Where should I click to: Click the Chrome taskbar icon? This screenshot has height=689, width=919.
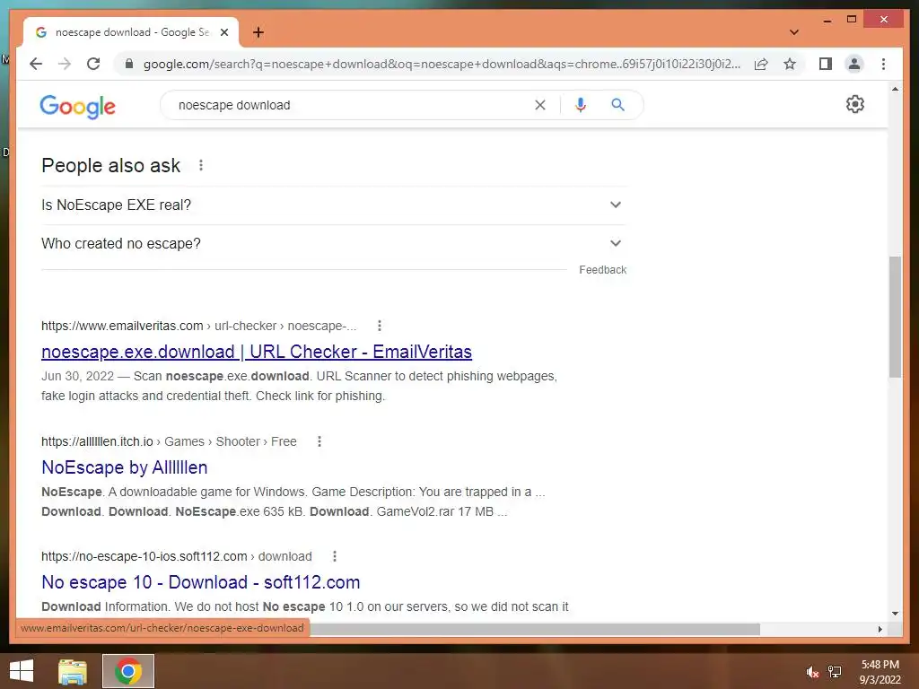(x=128, y=671)
